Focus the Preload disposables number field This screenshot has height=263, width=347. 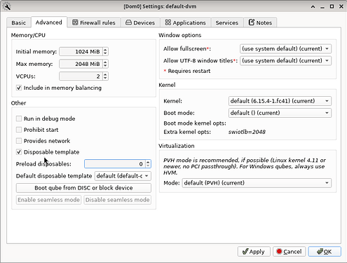[115, 164]
